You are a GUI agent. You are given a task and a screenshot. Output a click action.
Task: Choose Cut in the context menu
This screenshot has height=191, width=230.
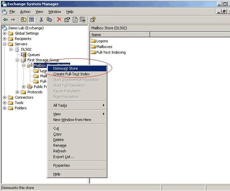point(77,128)
